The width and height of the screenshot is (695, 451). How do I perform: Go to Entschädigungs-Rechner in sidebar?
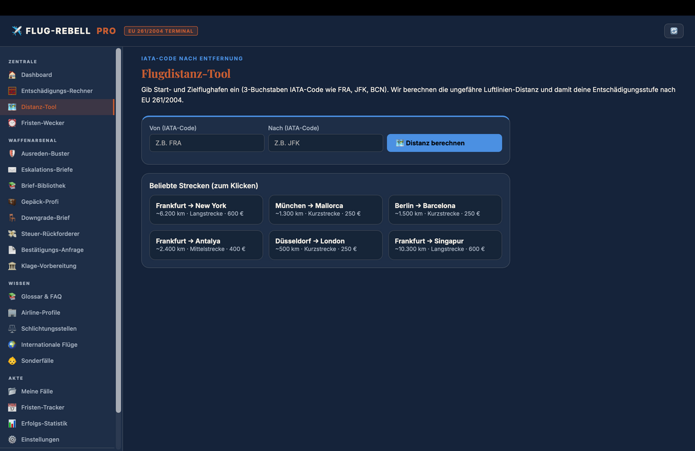click(x=57, y=91)
